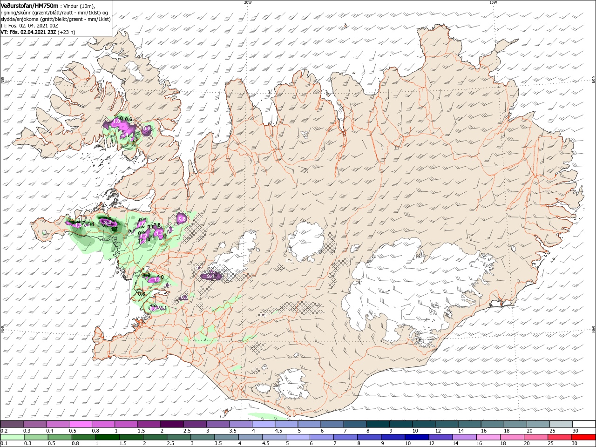This screenshot has height=447, width=596.
Task: Click the valid time line 'VT: Fös. 02.04.2021 23Z'
Action: click(x=28, y=32)
